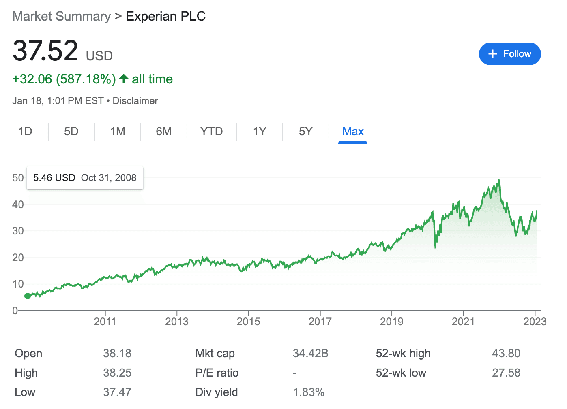Click the 2021 marker on chart axis
The height and width of the screenshot is (409, 567).
click(x=463, y=322)
